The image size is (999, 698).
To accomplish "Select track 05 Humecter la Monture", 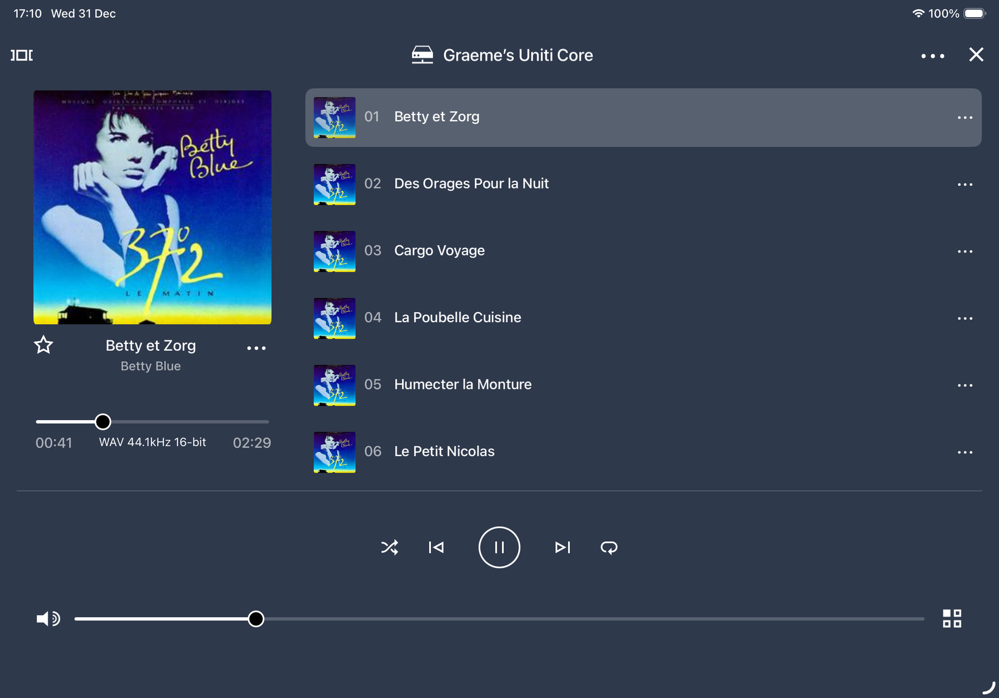I will (463, 384).
